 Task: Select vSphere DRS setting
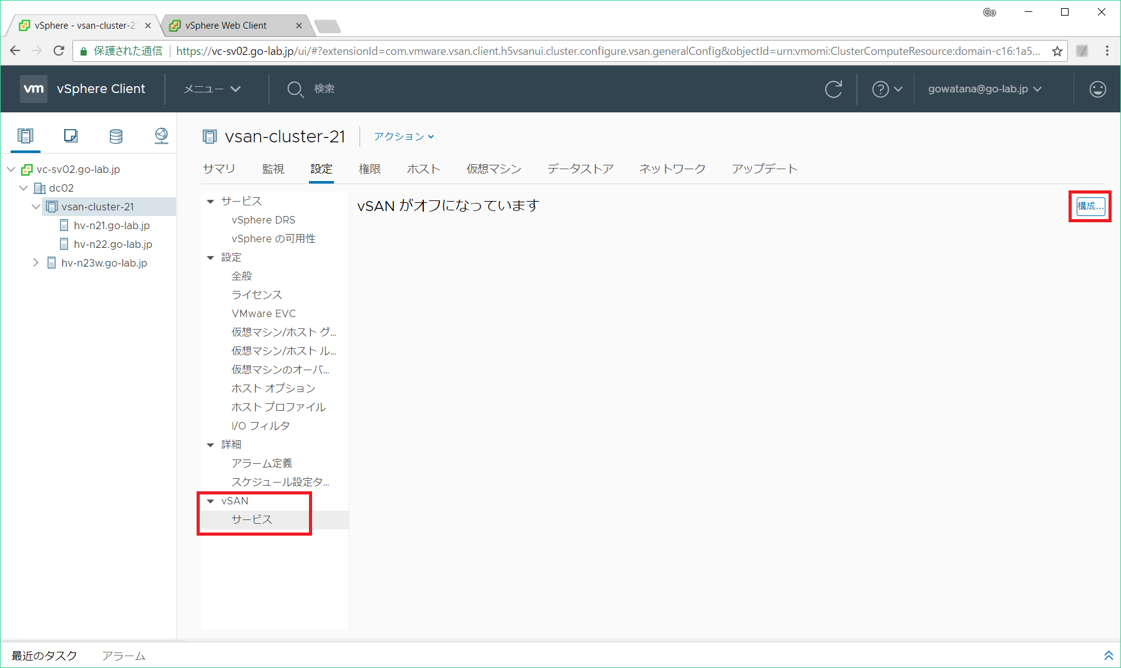coord(263,220)
